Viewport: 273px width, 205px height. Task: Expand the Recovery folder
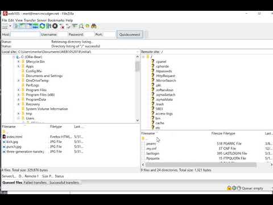[19, 104]
